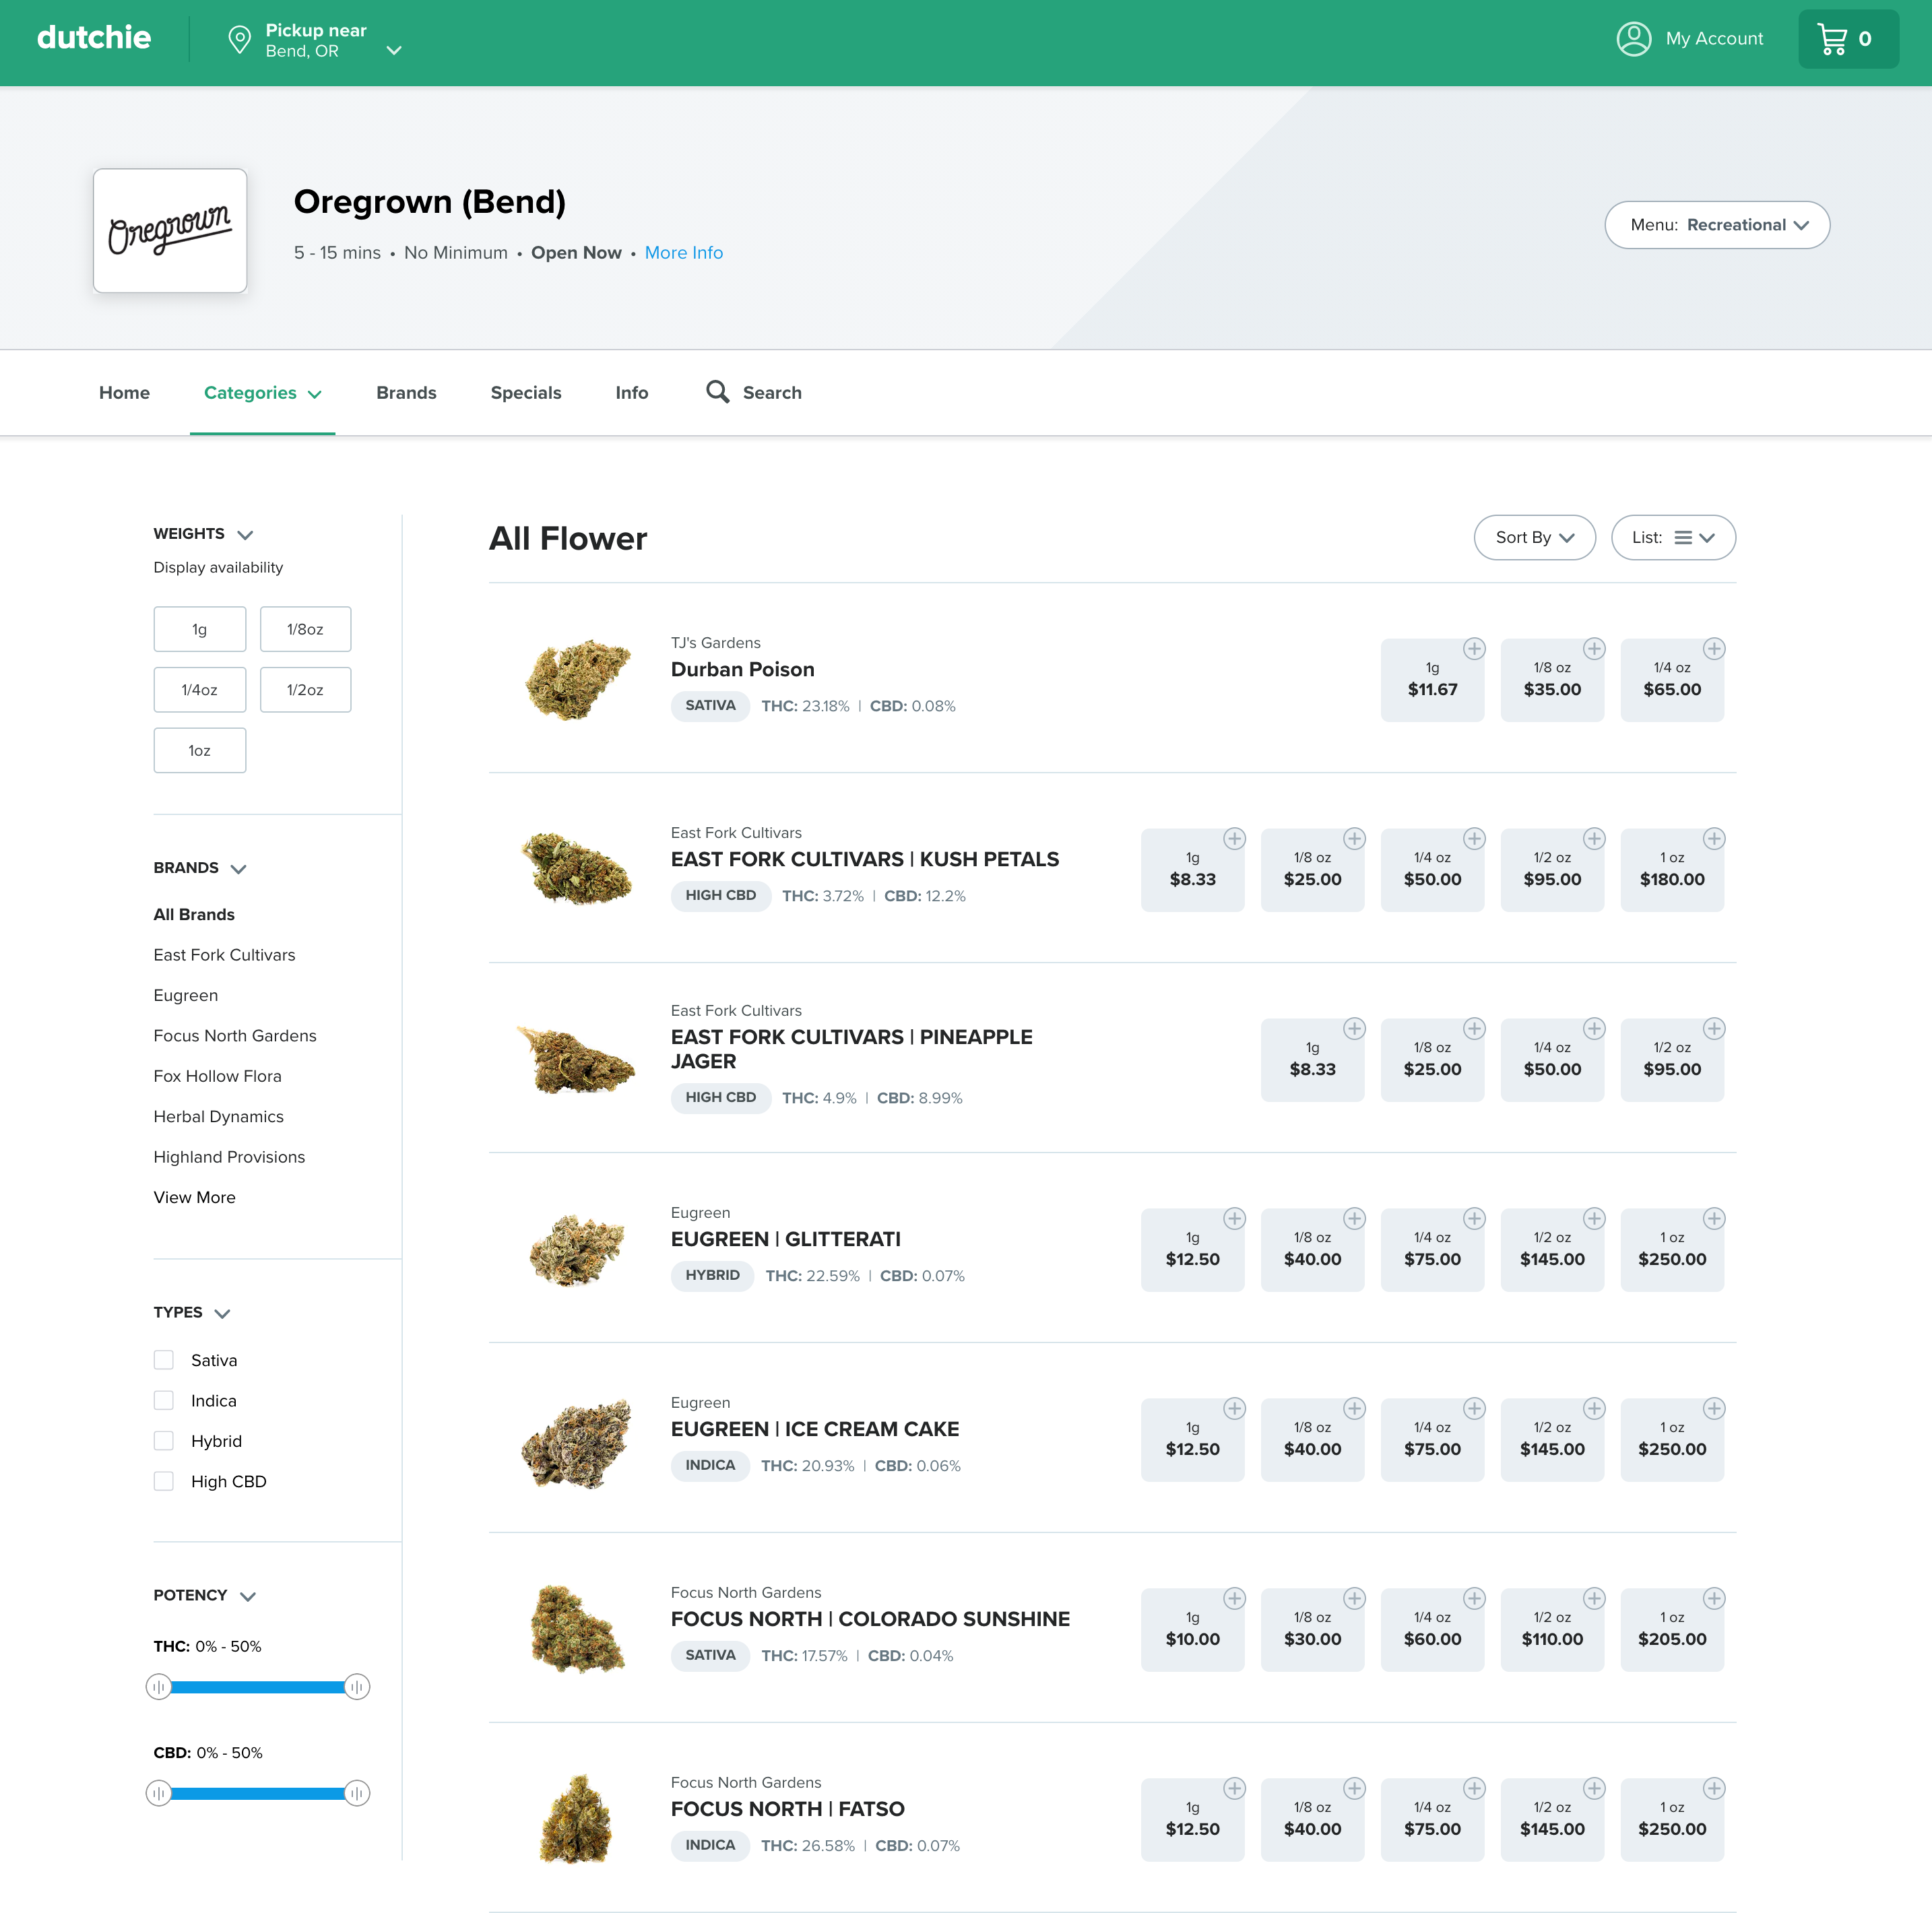Click the Focus North Fatso thumbnail
The height and width of the screenshot is (1913, 1932).
[576, 1818]
